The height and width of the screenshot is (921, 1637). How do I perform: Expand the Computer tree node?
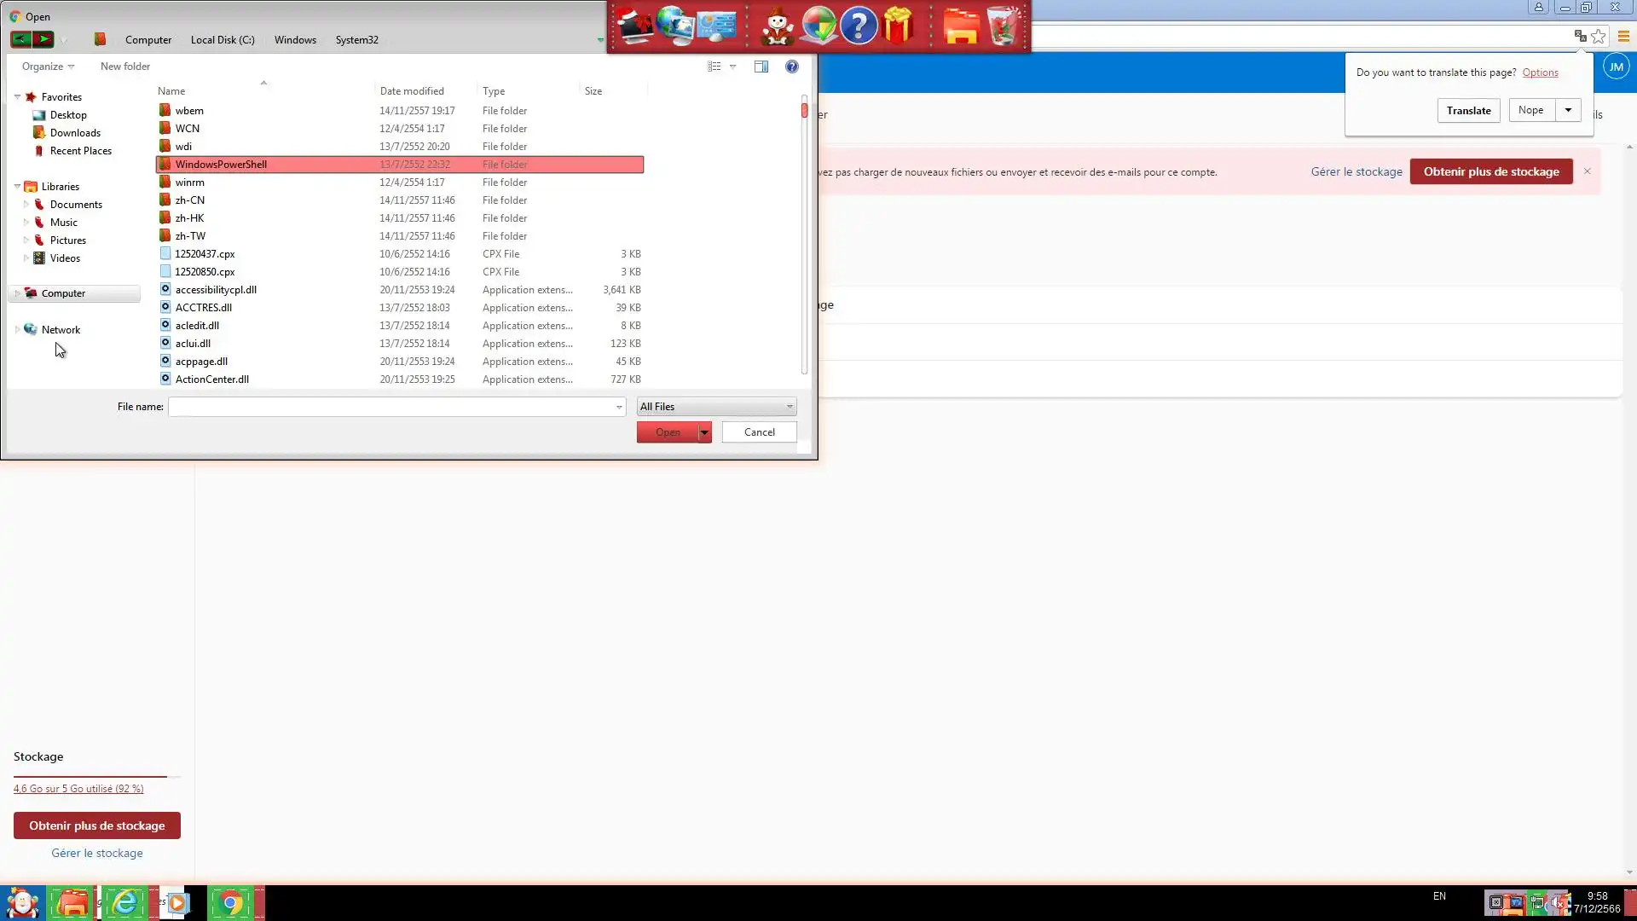click(x=17, y=293)
